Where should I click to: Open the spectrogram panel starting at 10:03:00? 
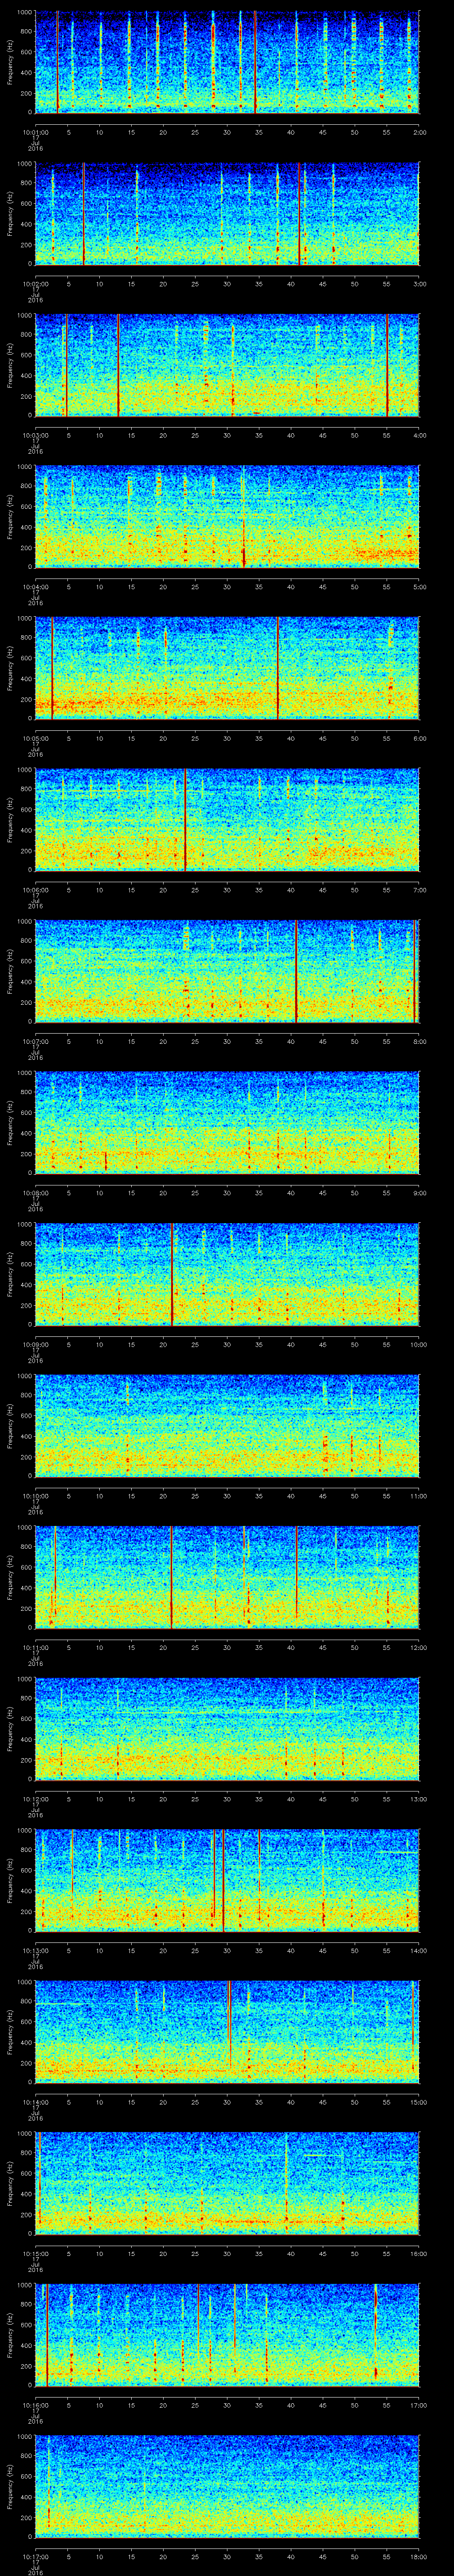227,365
